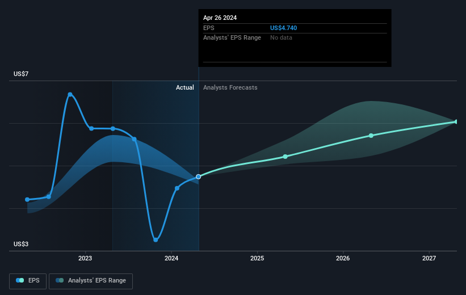Click the 2024 x-axis label
The width and height of the screenshot is (466, 295).
171,259
